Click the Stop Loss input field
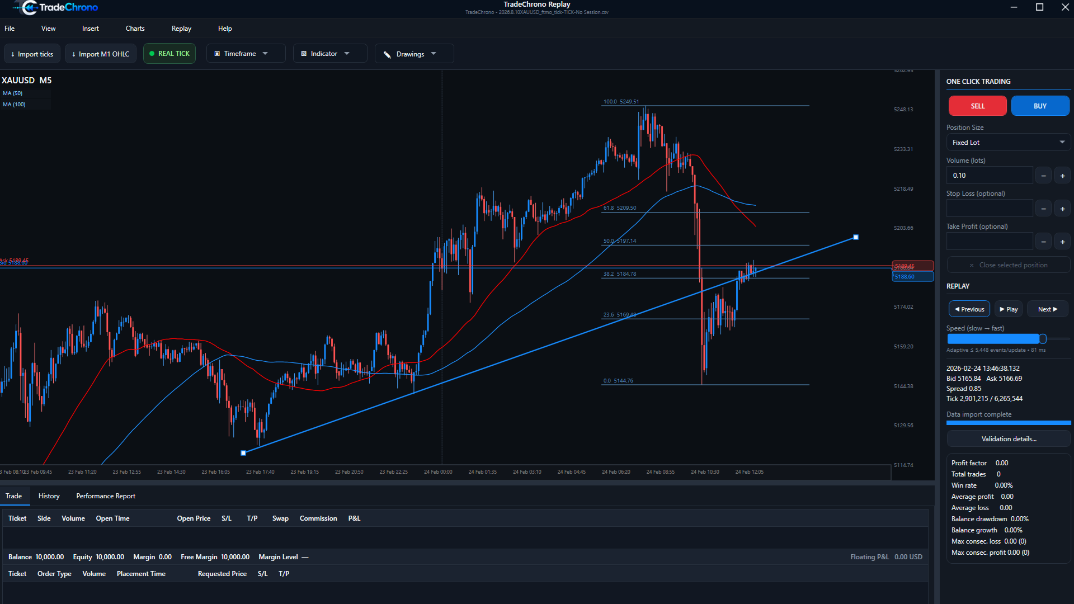The image size is (1074, 604). (989, 208)
